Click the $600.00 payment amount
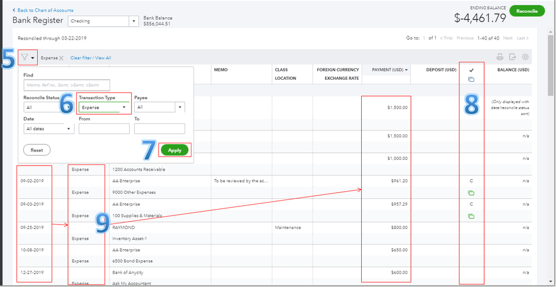 point(400,273)
